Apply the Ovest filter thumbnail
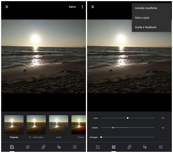 59,125
